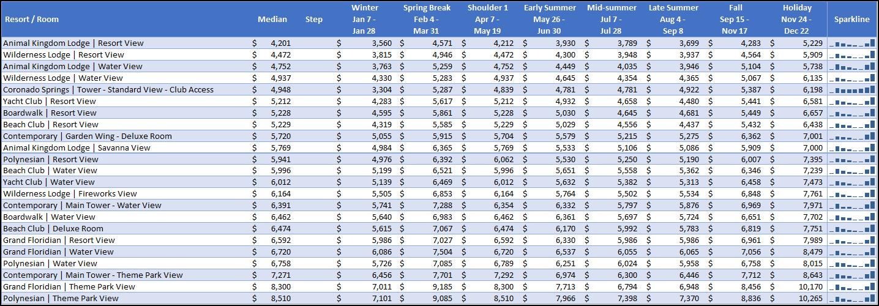Click Spring Break value 9,185
This screenshot has height=306, width=879.
443,286
